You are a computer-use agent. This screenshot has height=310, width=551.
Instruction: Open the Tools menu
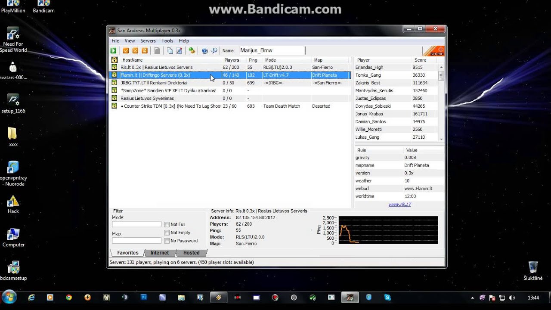(167, 41)
